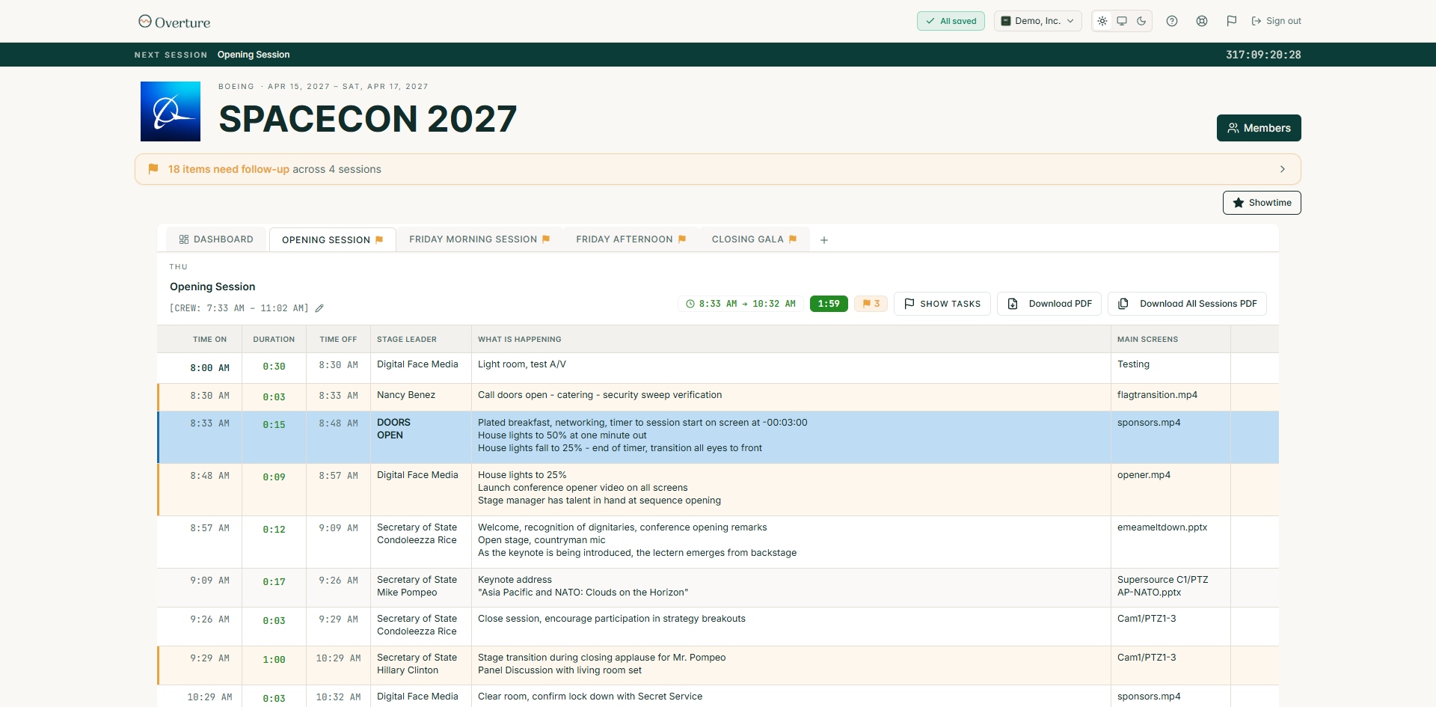Viewport: 1436px width, 707px height.
Task: Open the help question mark icon
Action: tap(1172, 21)
